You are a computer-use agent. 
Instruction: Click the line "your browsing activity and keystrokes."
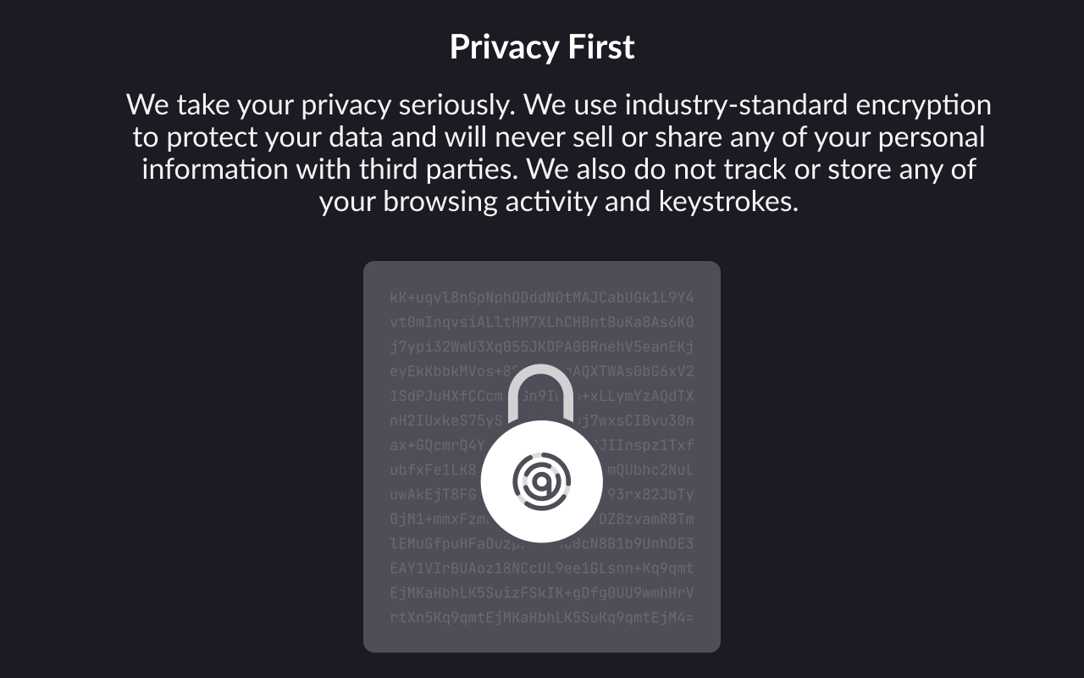pos(559,202)
